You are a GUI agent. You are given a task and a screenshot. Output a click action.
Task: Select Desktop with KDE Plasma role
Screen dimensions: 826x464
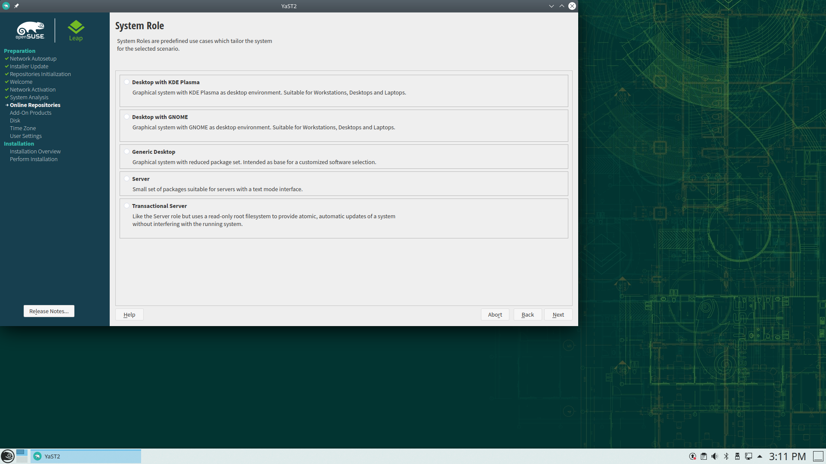[127, 82]
